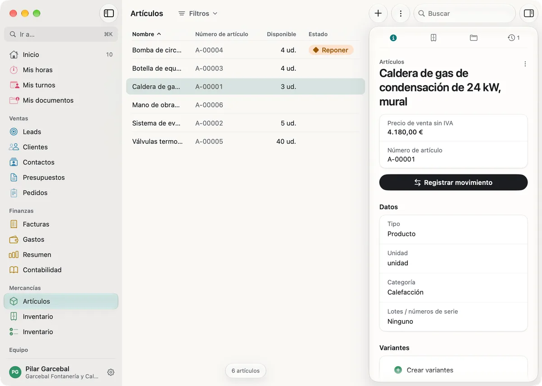542x386 pixels.
Task: Select the Bomba de circ... row
Action: click(x=245, y=50)
